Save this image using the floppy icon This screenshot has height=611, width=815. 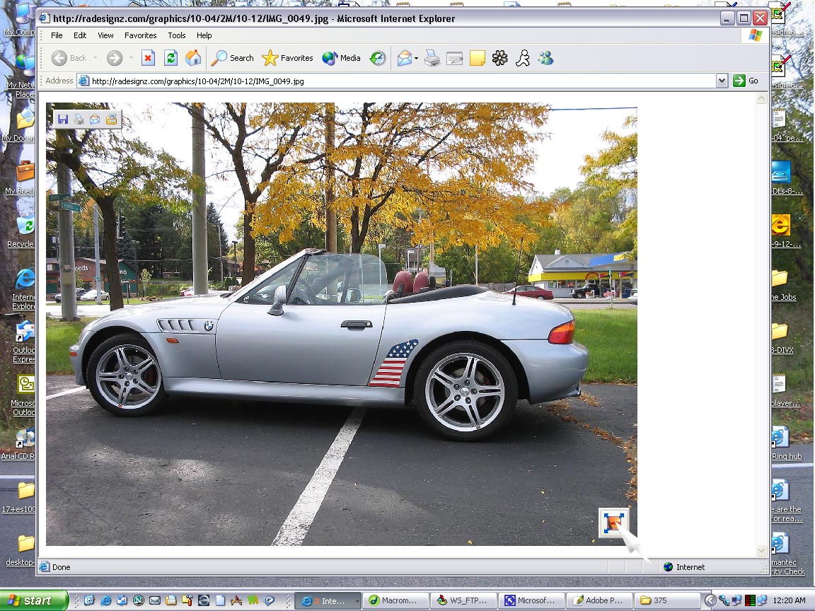click(63, 120)
